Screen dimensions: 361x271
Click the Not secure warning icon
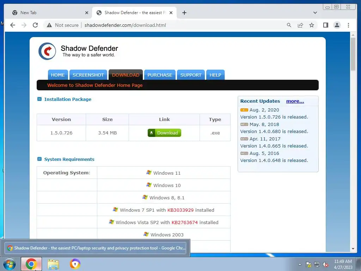click(x=49, y=25)
